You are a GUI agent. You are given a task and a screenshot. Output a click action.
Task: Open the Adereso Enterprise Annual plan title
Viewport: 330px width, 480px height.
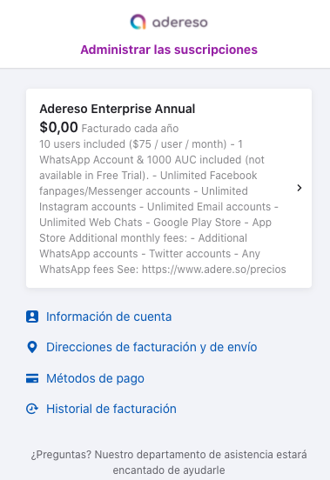pos(117,109)
